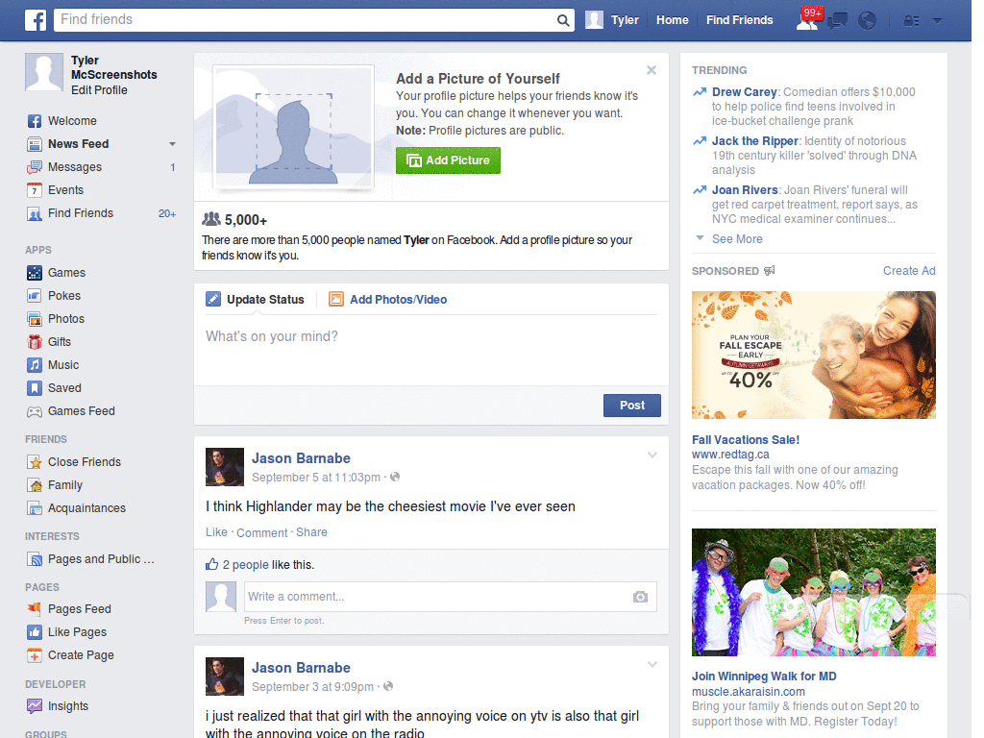Click the search magnifier icon
984x738 pixels.
coord(563,20)
